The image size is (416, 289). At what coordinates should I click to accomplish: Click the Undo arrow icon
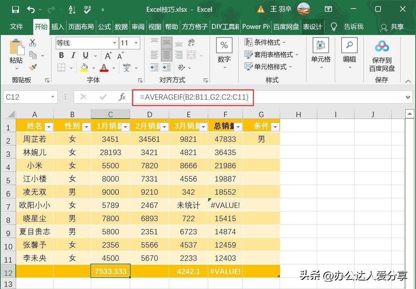(31, 10)
